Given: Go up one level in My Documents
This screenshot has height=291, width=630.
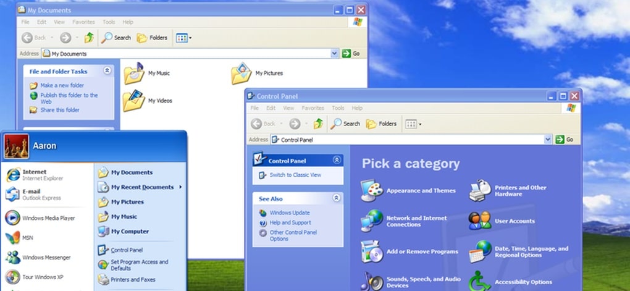Looking at the screenshot, I should click(89, 38).
